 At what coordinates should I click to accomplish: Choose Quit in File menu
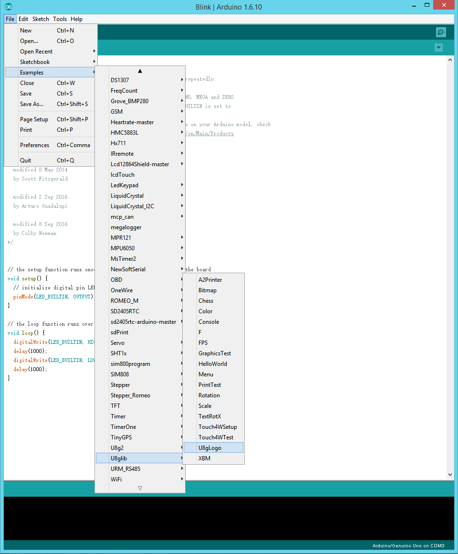[x=50, y=160]
